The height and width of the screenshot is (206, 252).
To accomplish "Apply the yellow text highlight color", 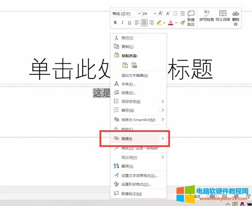I will [159, 23].
